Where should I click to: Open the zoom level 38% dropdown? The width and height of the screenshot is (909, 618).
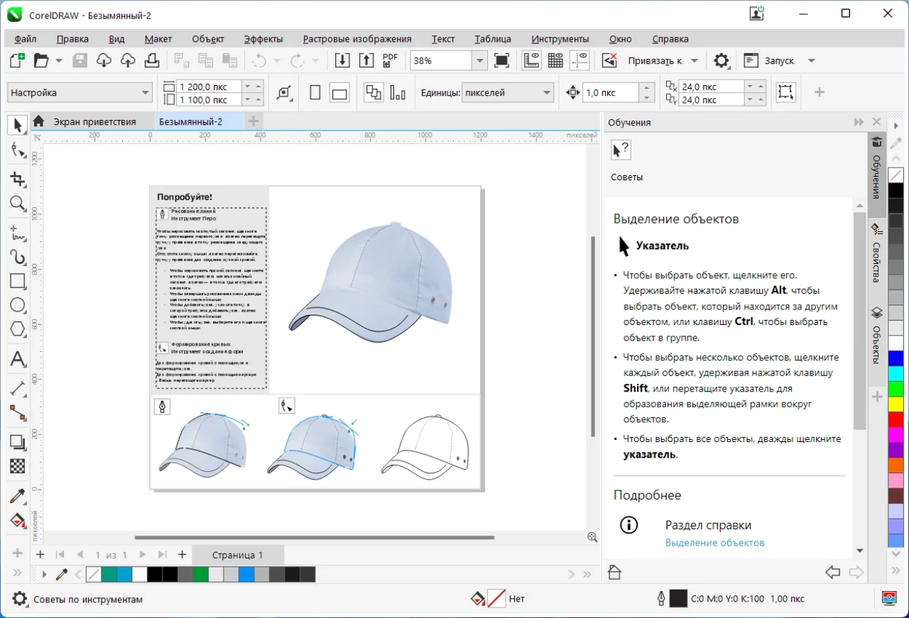[x=480, y=61]
